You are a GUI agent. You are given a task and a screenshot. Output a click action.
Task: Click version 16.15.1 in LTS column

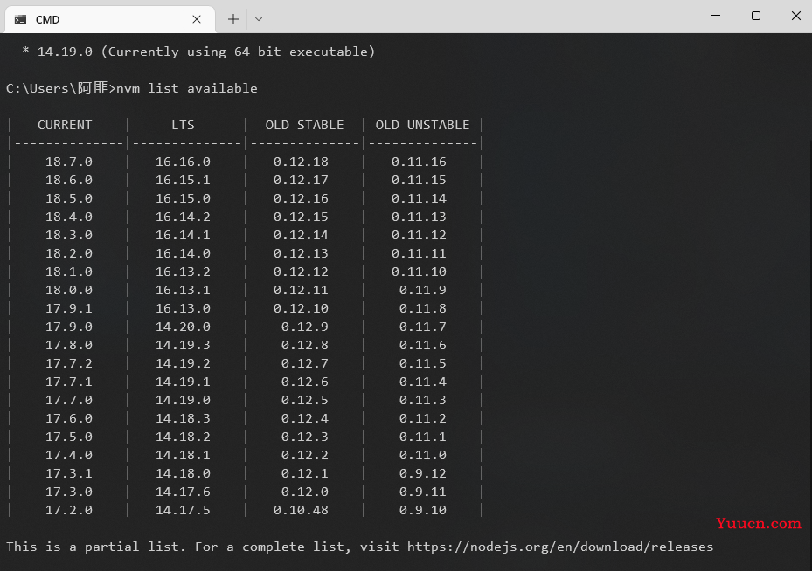184,180
